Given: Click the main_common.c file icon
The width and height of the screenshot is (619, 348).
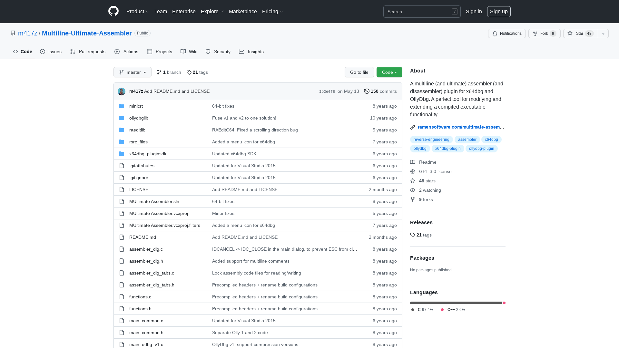Looking at the screenshot, I should [x=122, y=321].
